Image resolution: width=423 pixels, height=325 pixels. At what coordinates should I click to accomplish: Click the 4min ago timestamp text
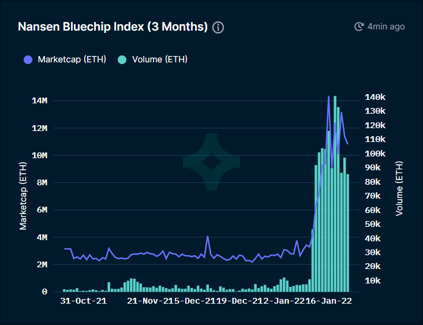coord(386,27)
